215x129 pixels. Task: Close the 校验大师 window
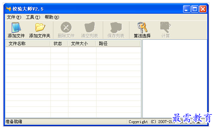point(203,9)
